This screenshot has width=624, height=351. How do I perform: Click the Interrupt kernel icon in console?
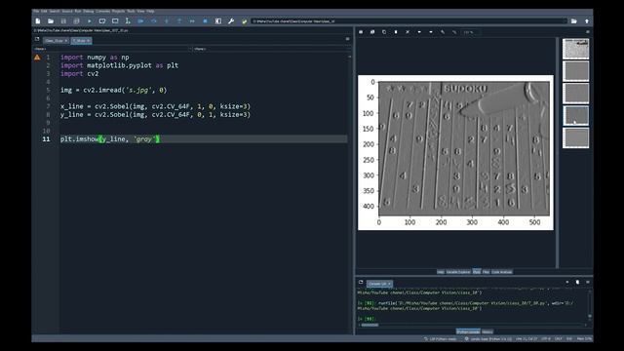coord(567,282)
